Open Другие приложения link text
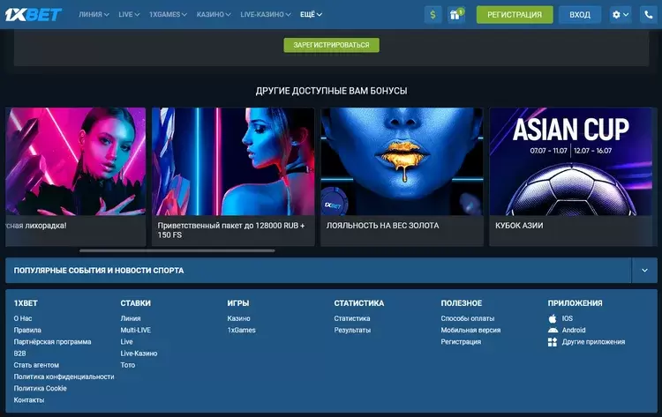Image resolution: width=662 pixels, height=417 pixels. coord(593,342)
